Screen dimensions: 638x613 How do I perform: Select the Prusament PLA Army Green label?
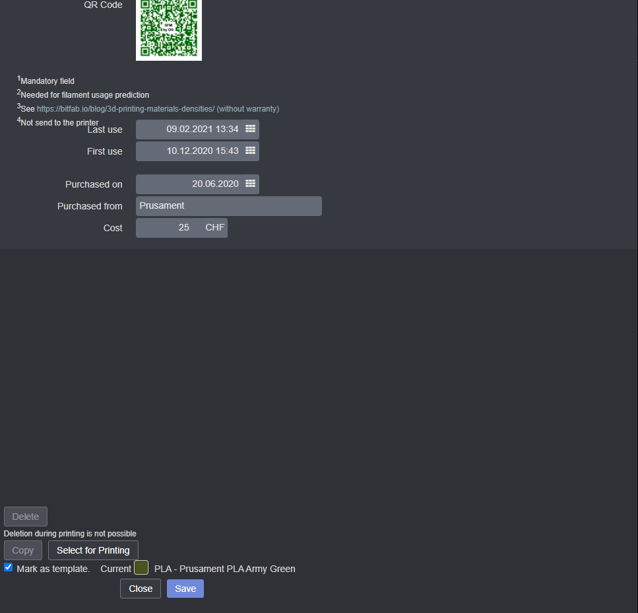pyautogui.click(x=224, y=569)
